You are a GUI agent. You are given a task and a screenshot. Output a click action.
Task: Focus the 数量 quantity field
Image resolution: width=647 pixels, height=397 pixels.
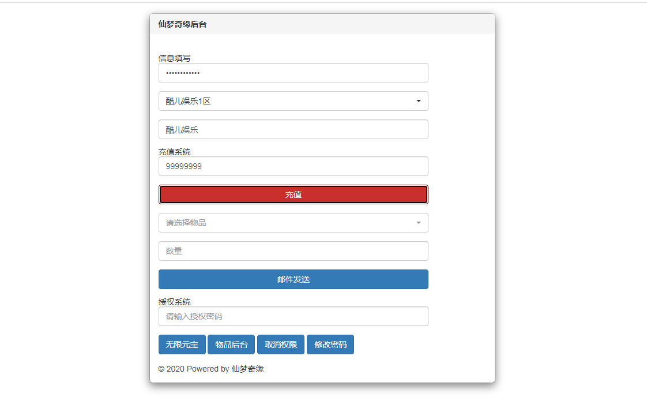click(x=293, y=251)
